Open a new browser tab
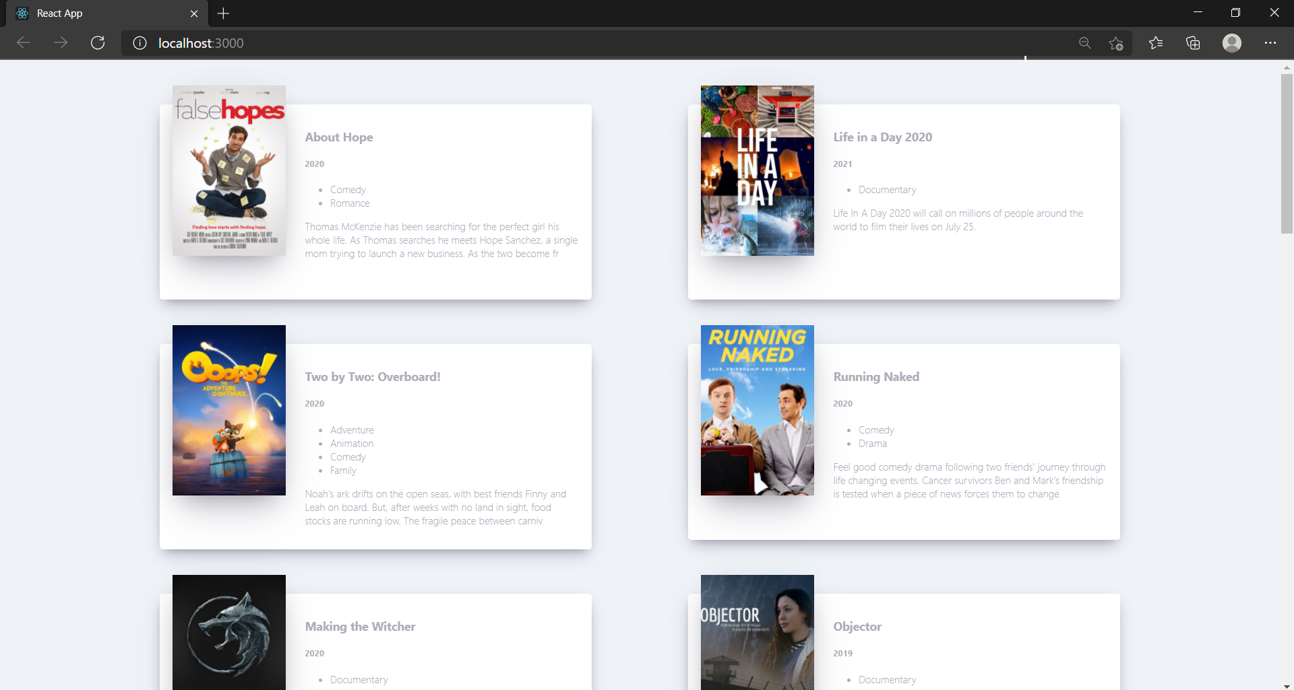 (x=223, y=13)
